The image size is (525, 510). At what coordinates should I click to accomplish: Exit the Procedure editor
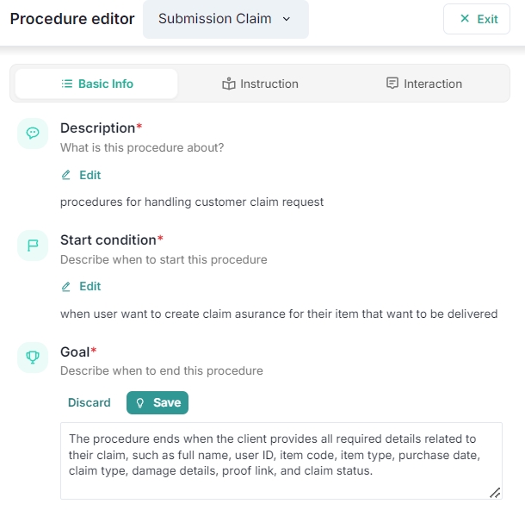477,19
